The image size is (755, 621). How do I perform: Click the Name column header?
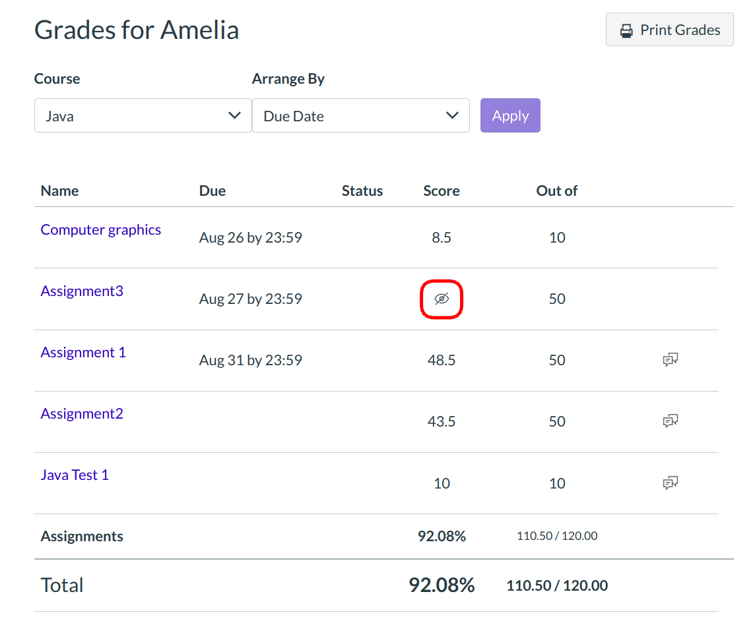click(x=59, y=191)
